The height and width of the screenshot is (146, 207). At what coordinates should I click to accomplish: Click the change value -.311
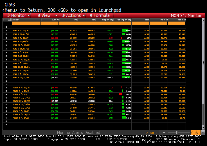click(110, 95)
